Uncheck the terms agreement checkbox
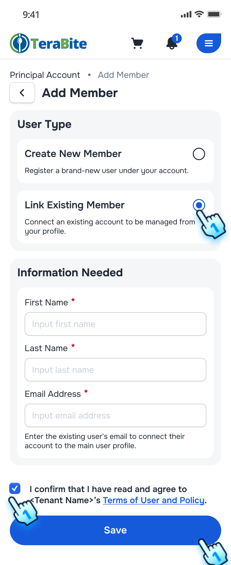Image resolution: width=231 pixels, height=565 pixels. tap(14, 488)
